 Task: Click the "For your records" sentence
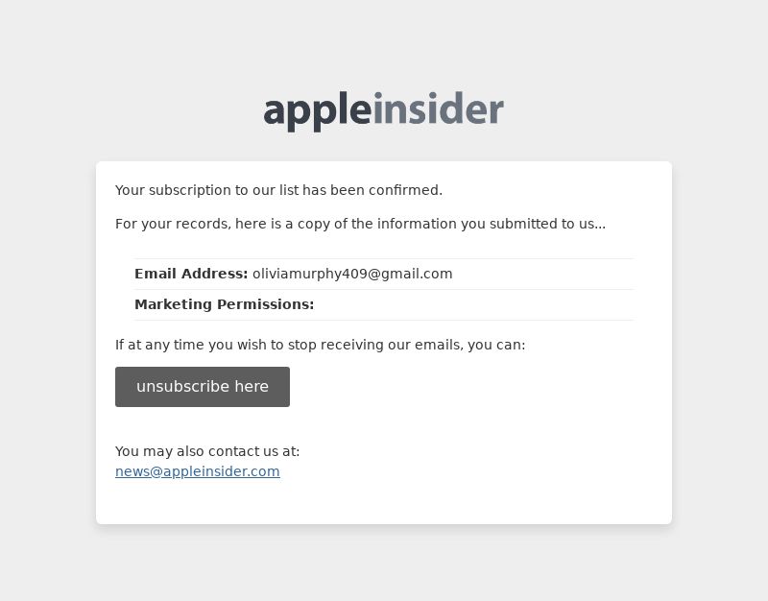(361, 224)
